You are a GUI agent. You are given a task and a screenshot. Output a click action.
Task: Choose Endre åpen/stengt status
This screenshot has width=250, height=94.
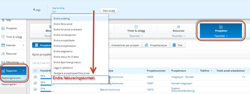click(80, 62)
